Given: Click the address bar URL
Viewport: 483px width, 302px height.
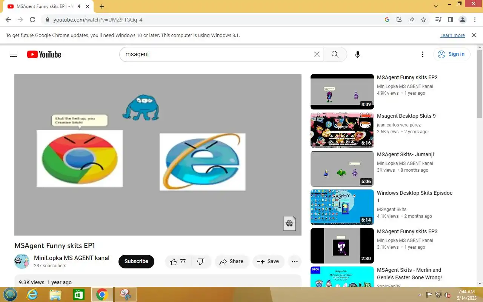Looking at the screenshot, I should pos(98,20).
